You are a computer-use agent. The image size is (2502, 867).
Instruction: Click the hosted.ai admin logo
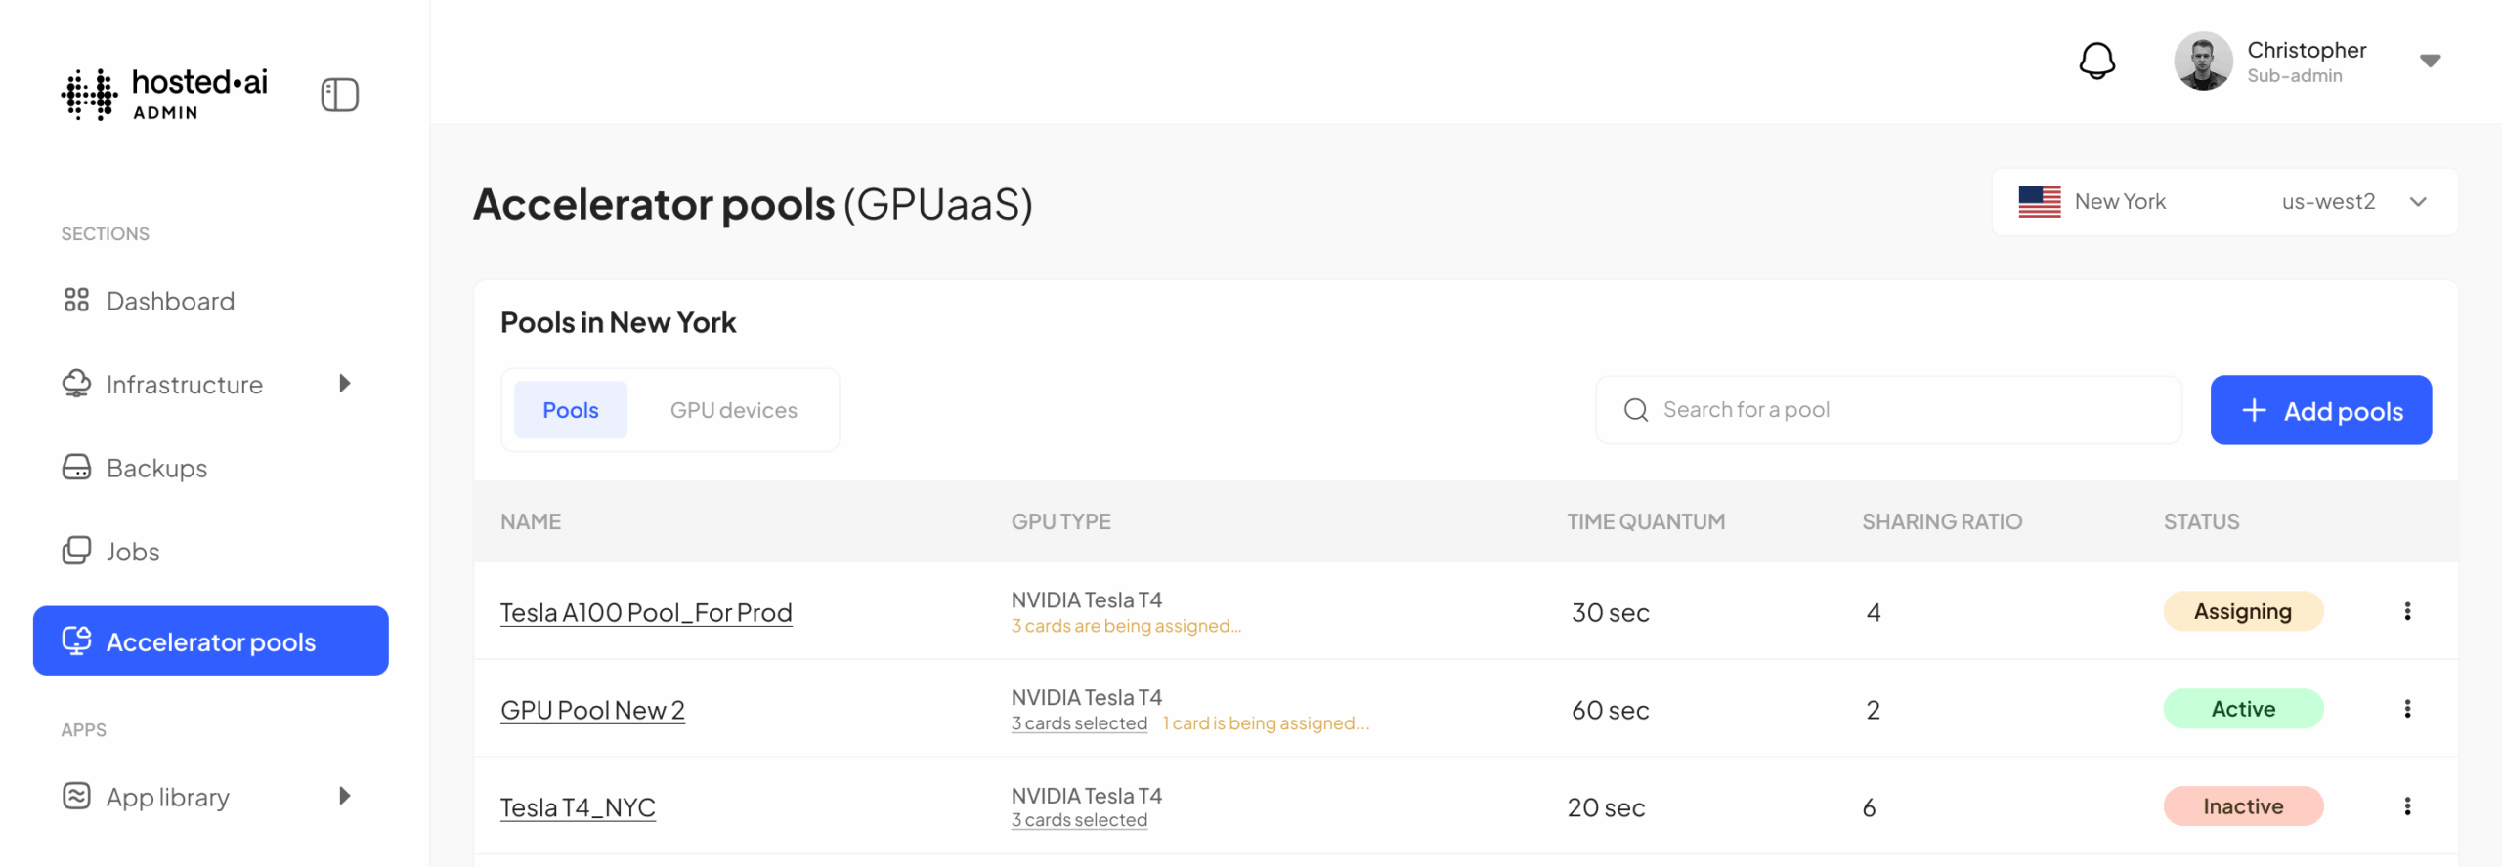click(x=164, y=94)
